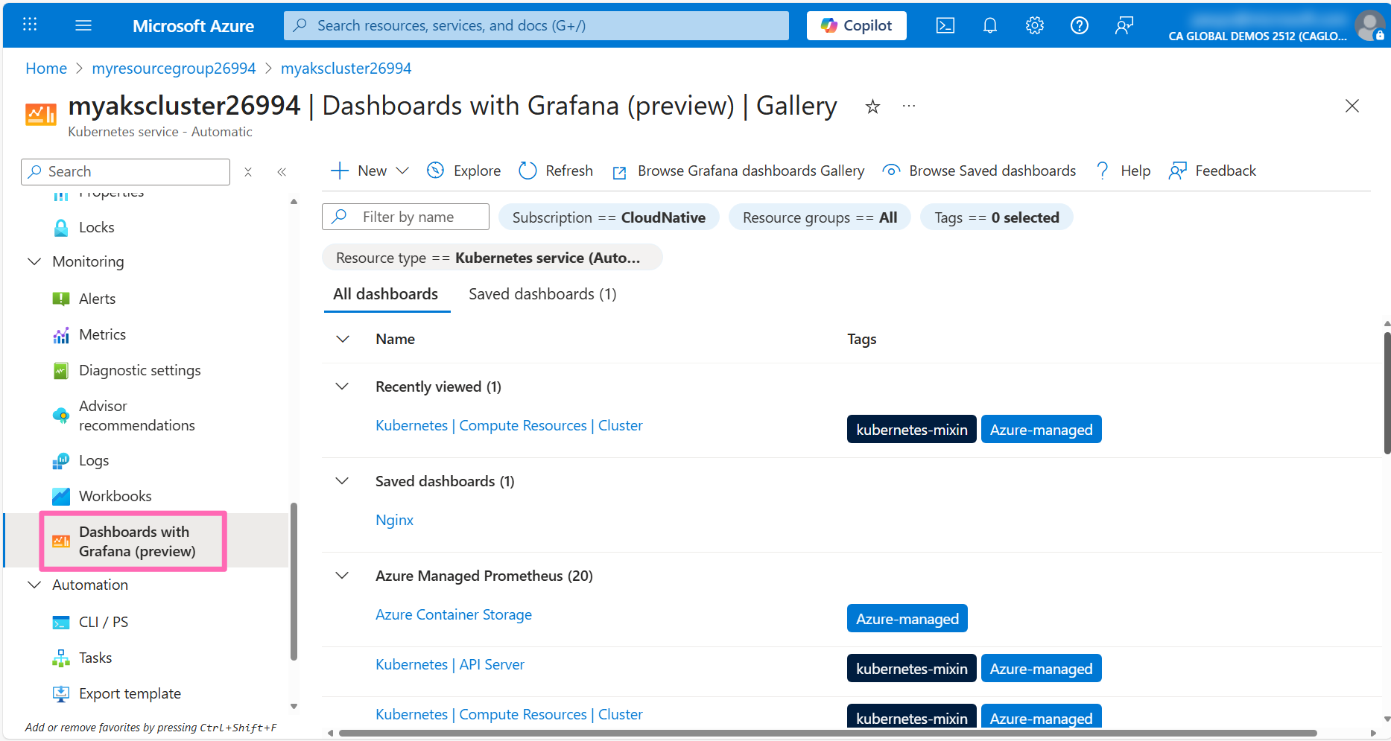Image resolution: width=1391 pixels, height=741 pixels.
Task: Select the All dashboards tab
Action: pyautogui.click(x=386, y=293)
